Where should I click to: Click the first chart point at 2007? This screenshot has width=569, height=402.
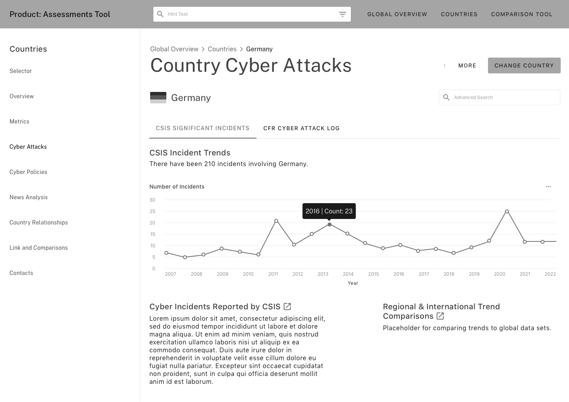[166, 253]
